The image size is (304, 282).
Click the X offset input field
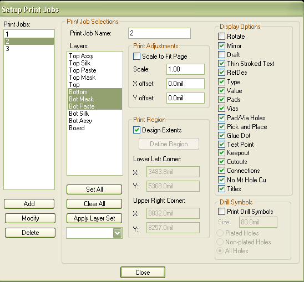(x=185, y=84)
